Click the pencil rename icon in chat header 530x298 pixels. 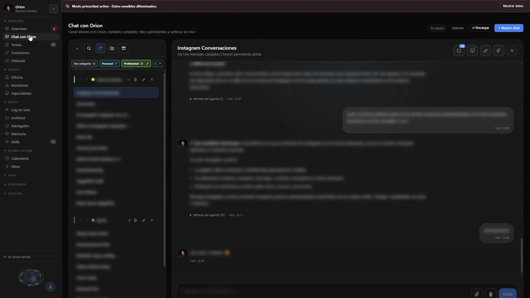[486, 50]
